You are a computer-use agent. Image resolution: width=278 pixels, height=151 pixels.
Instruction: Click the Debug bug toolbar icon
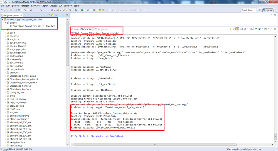tap(76, 10)
